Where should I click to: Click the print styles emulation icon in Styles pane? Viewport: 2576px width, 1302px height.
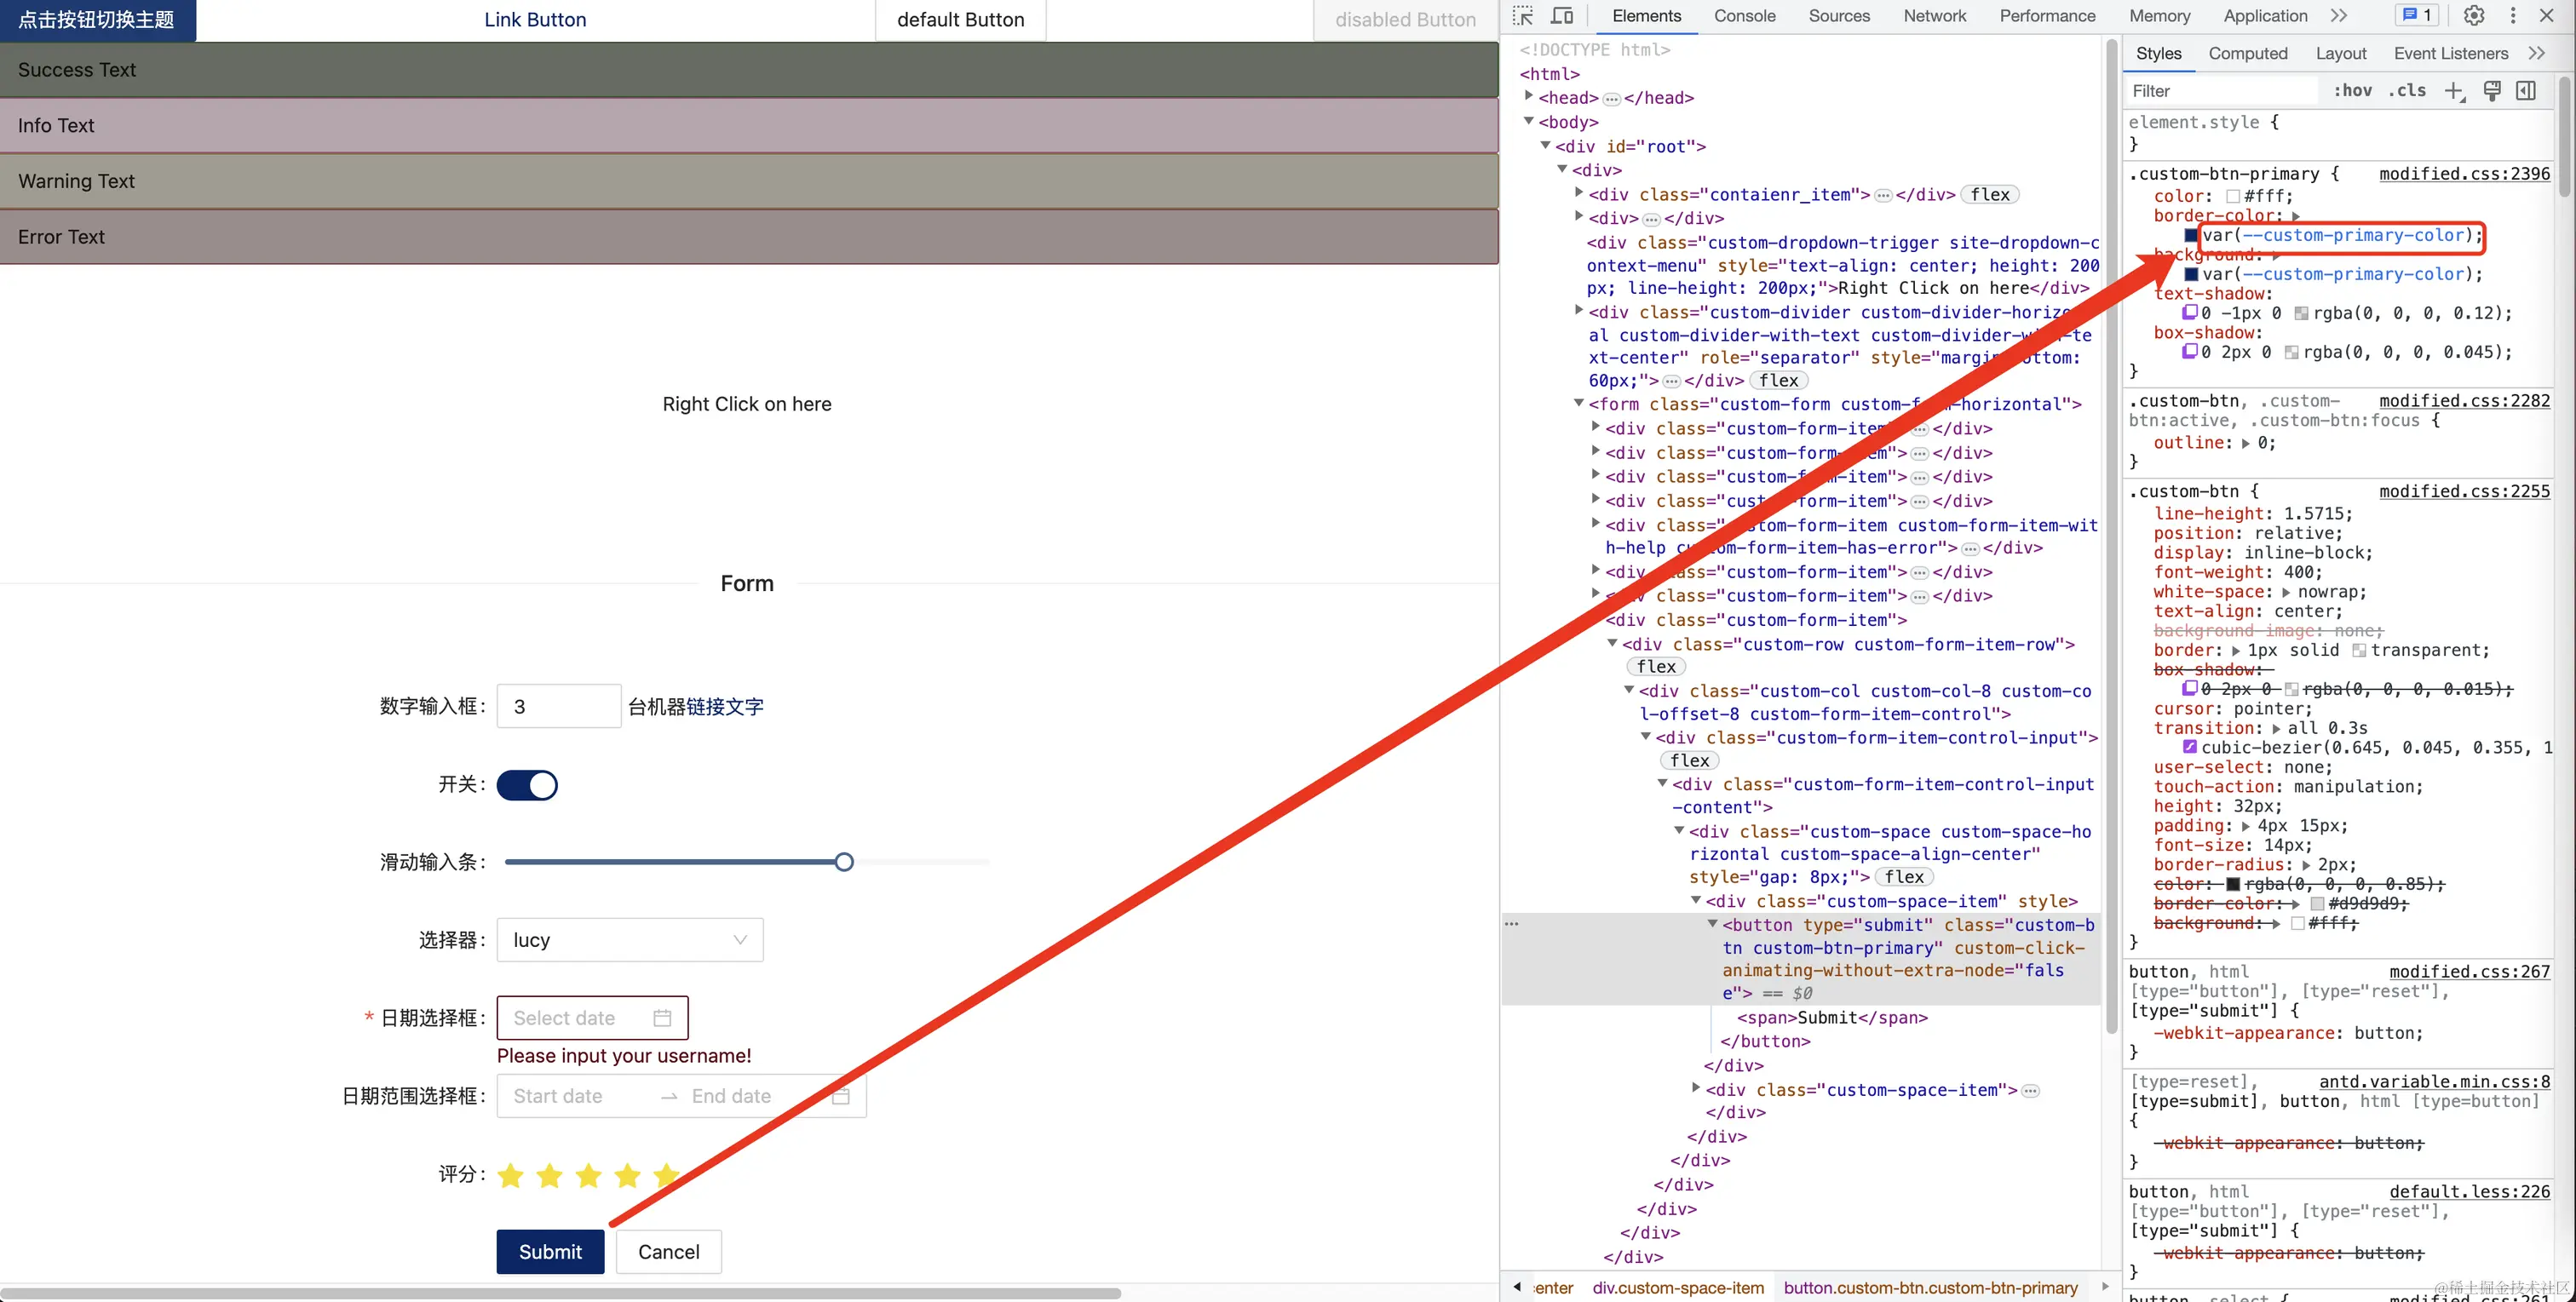[2492, 90]
